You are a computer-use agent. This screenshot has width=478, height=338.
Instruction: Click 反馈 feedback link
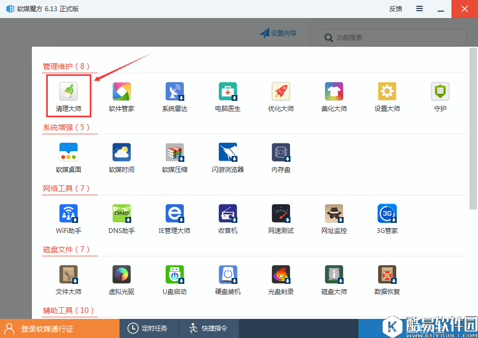tap(396, 9)
